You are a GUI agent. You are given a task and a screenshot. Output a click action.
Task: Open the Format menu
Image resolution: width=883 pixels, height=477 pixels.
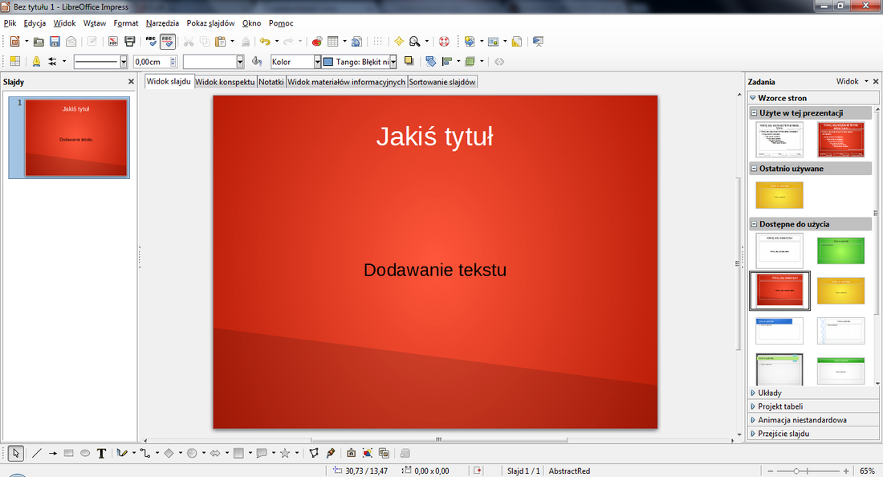click(x=125, y=23)
